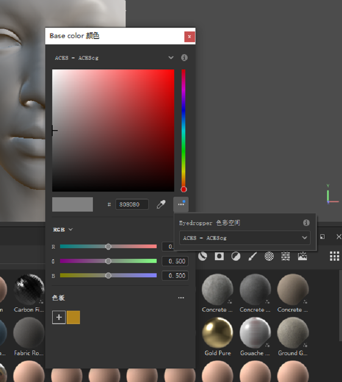
Task: Show smart masks in the asset shelf
Action: click(x=219, y=256)
